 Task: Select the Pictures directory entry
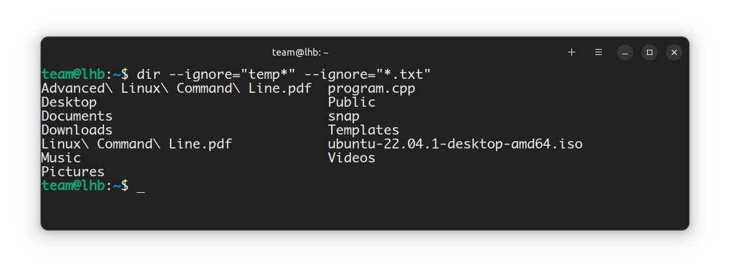tap(73, 172)
